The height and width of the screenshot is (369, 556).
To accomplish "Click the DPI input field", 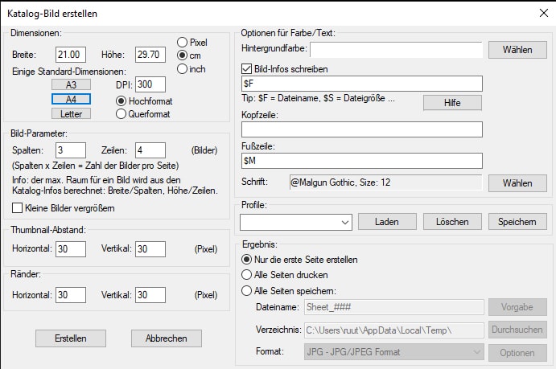I will coord(150,84).
